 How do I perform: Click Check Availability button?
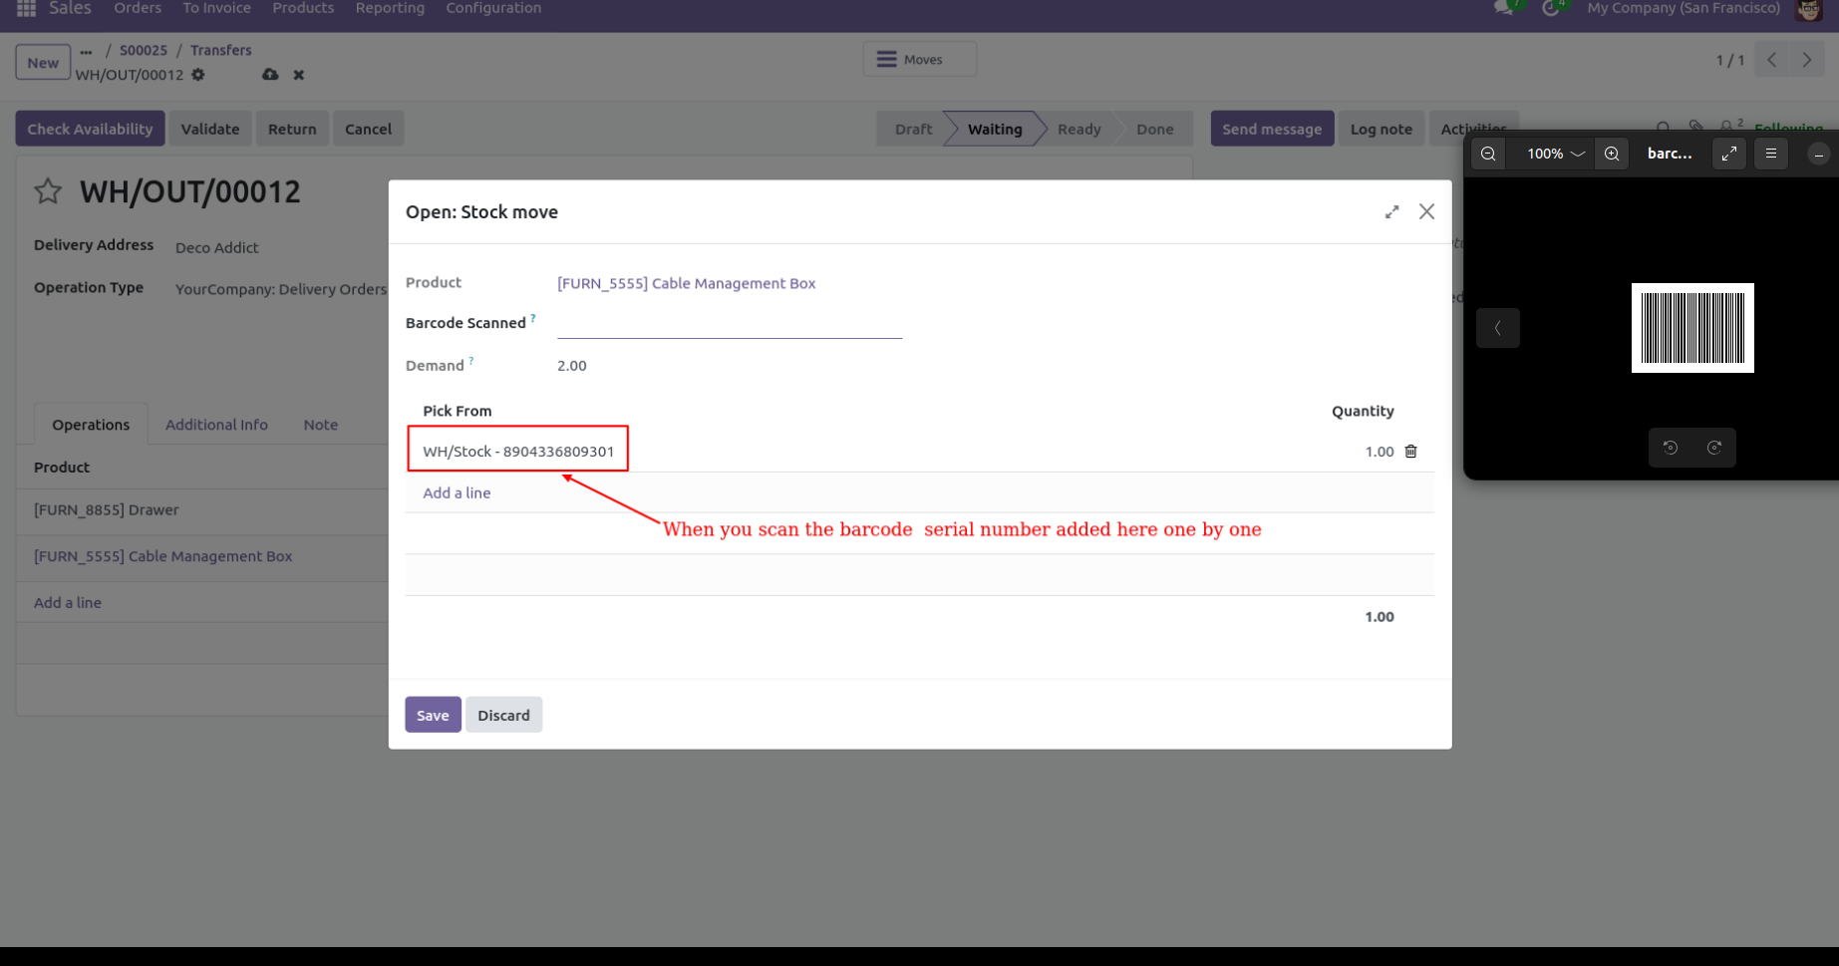90,129
